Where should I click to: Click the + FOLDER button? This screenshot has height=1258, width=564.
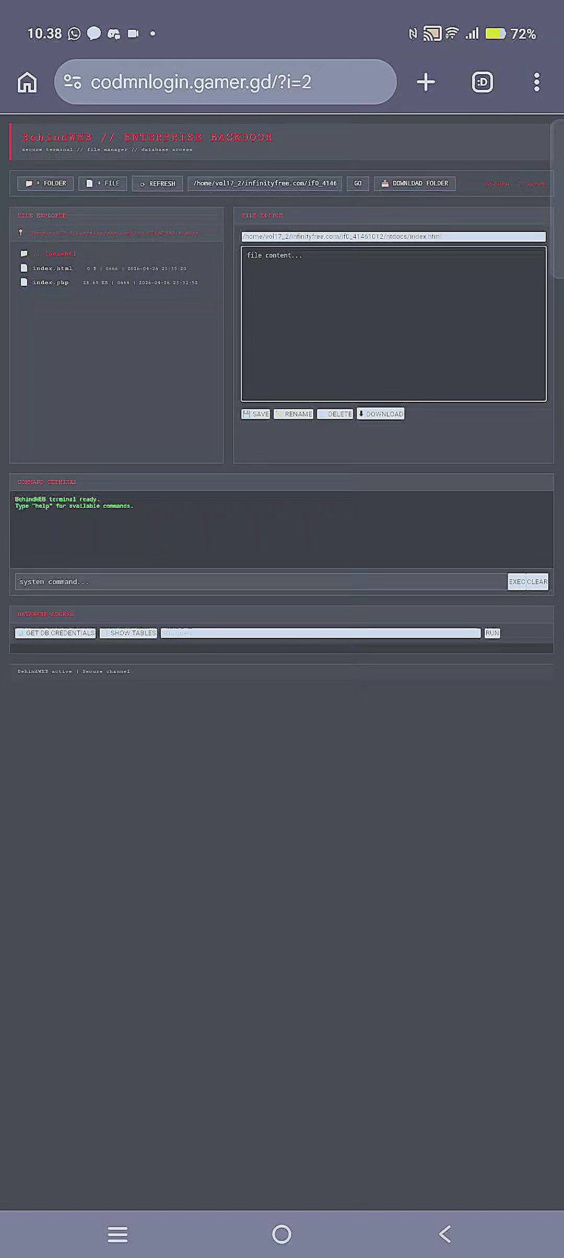coord(45,183)
